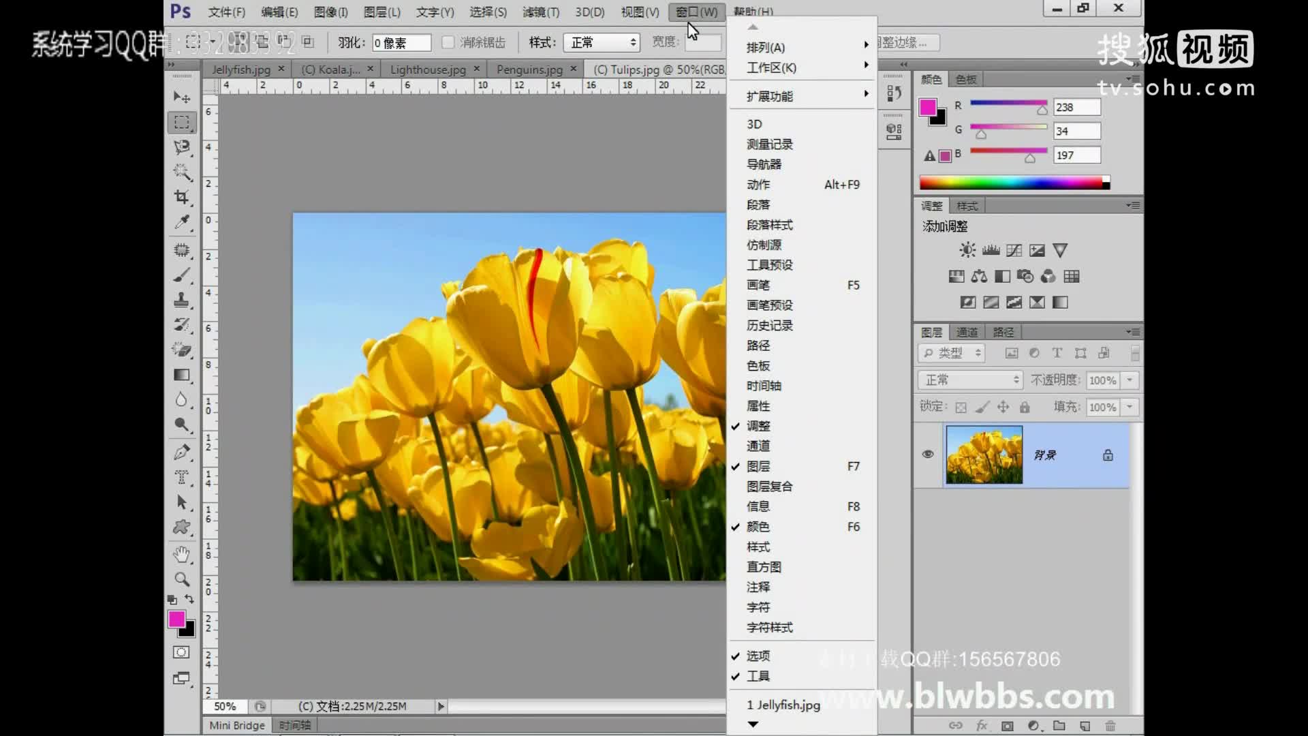
Task: Switch to the Lighthouse.jpg document tab
Action: tap(428, 70)
